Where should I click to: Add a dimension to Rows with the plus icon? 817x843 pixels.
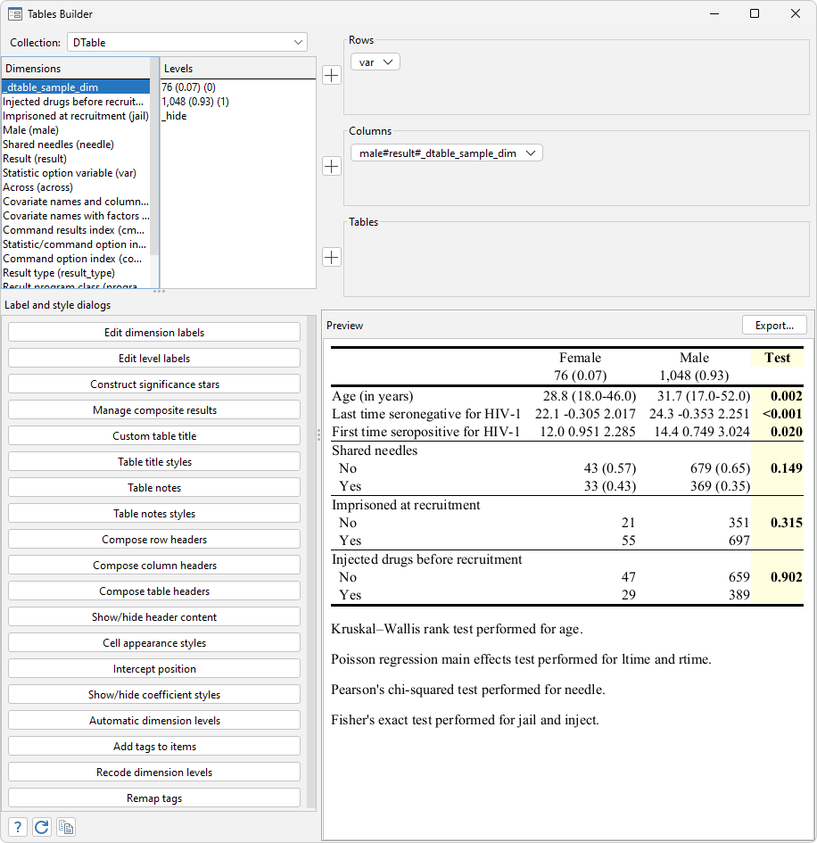pyautogui.click(x=331, y=75)
